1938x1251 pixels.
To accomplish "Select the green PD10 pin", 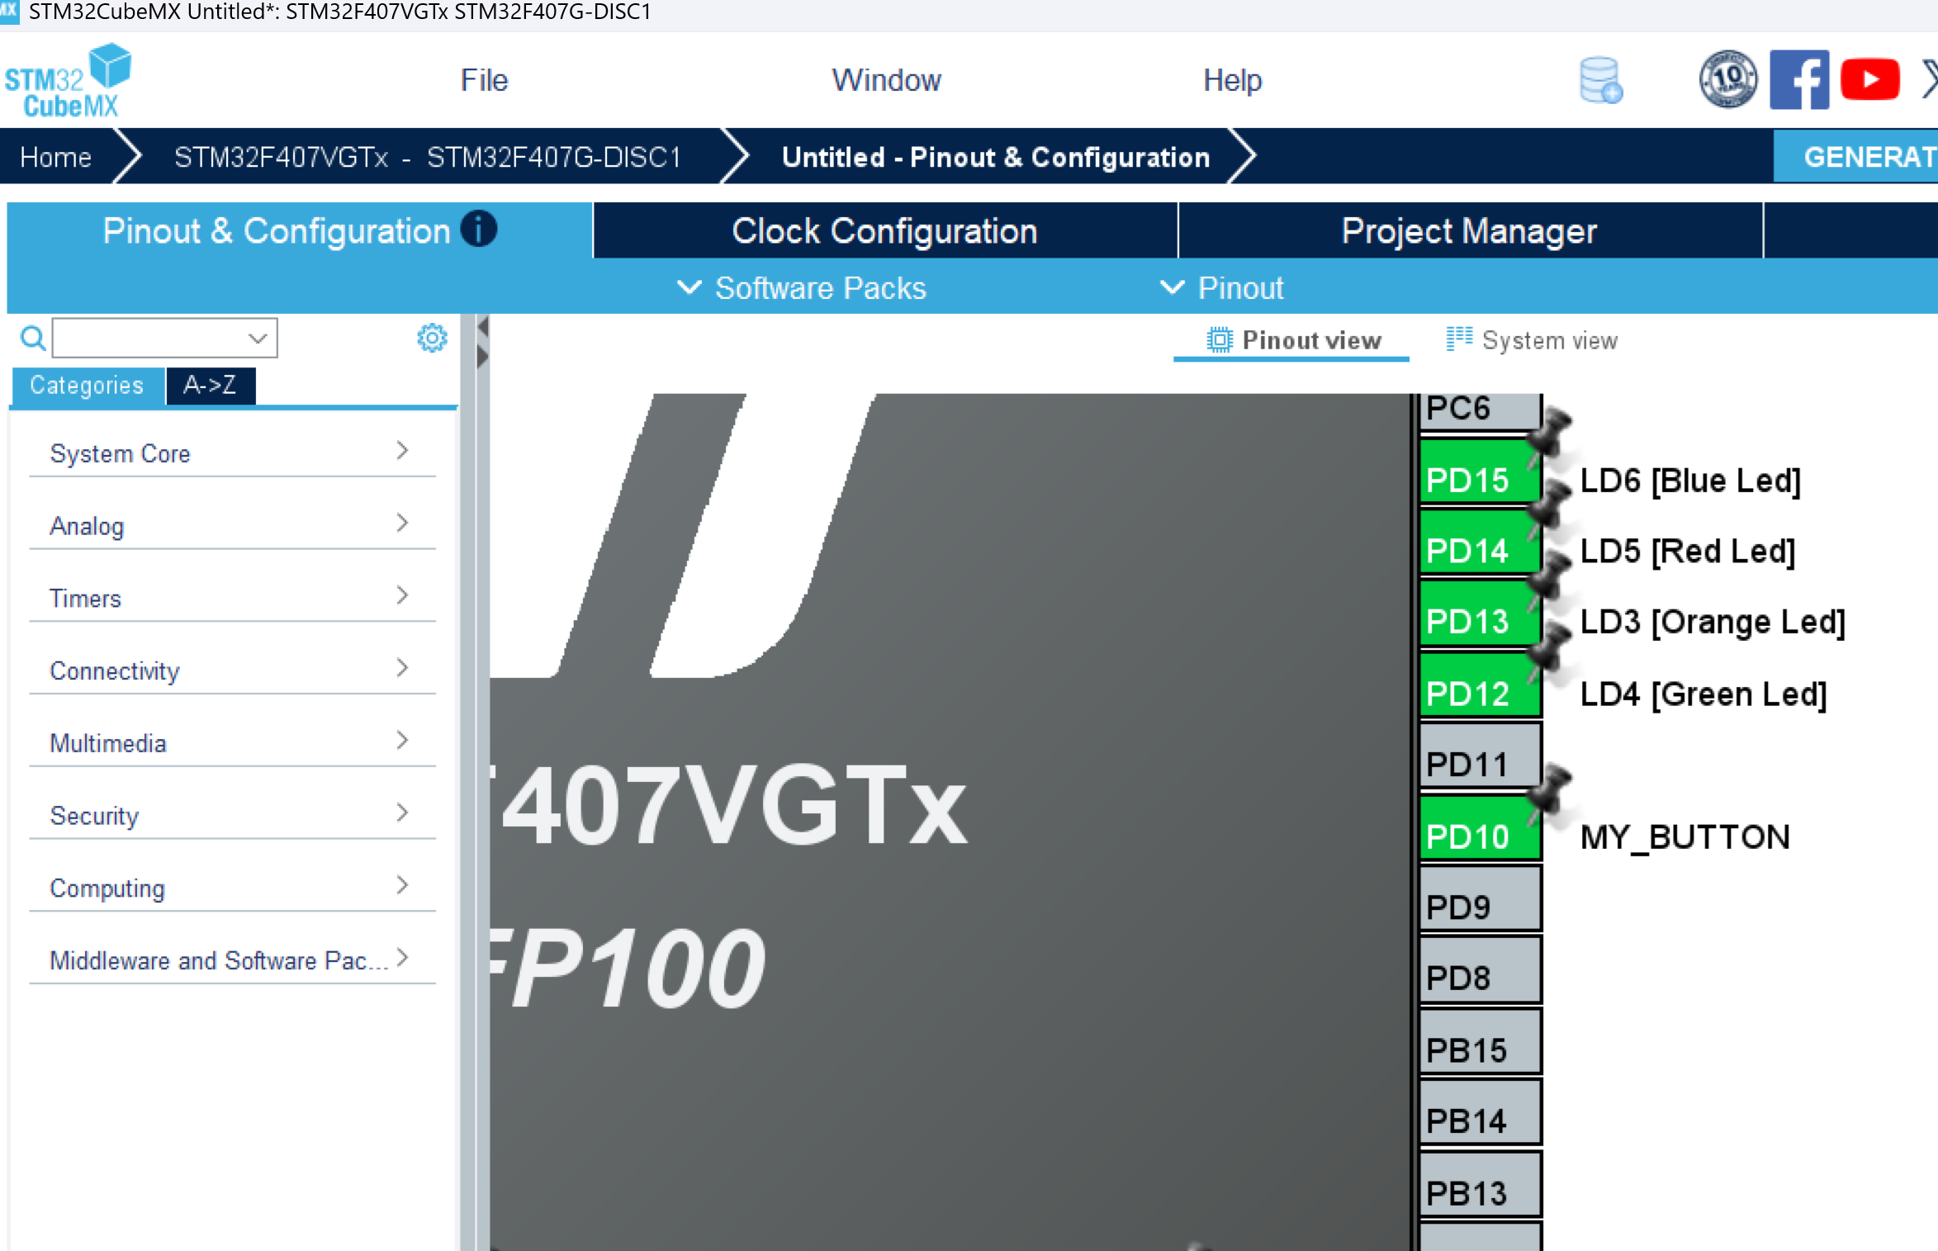I will pyautogui.click(x=1481, y=828).
